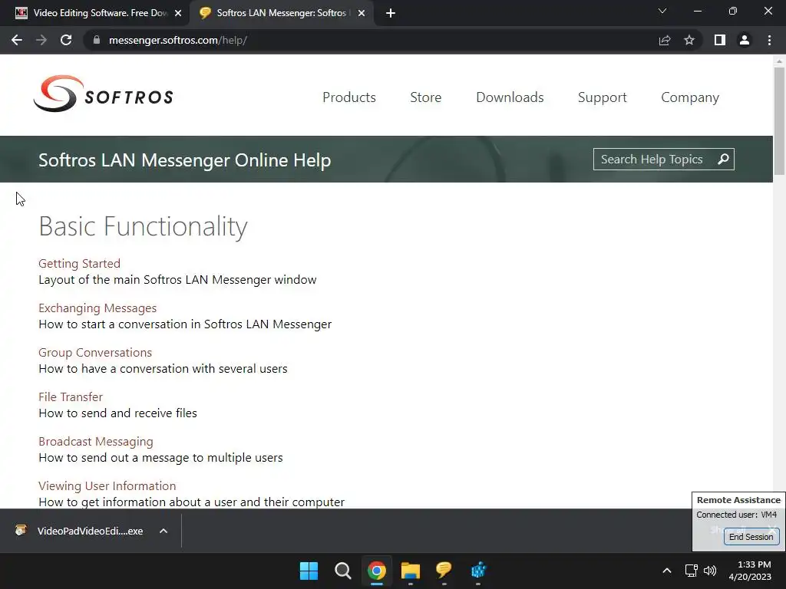
Task: Open the Getting Started help topic
Action: click(79, 264)
